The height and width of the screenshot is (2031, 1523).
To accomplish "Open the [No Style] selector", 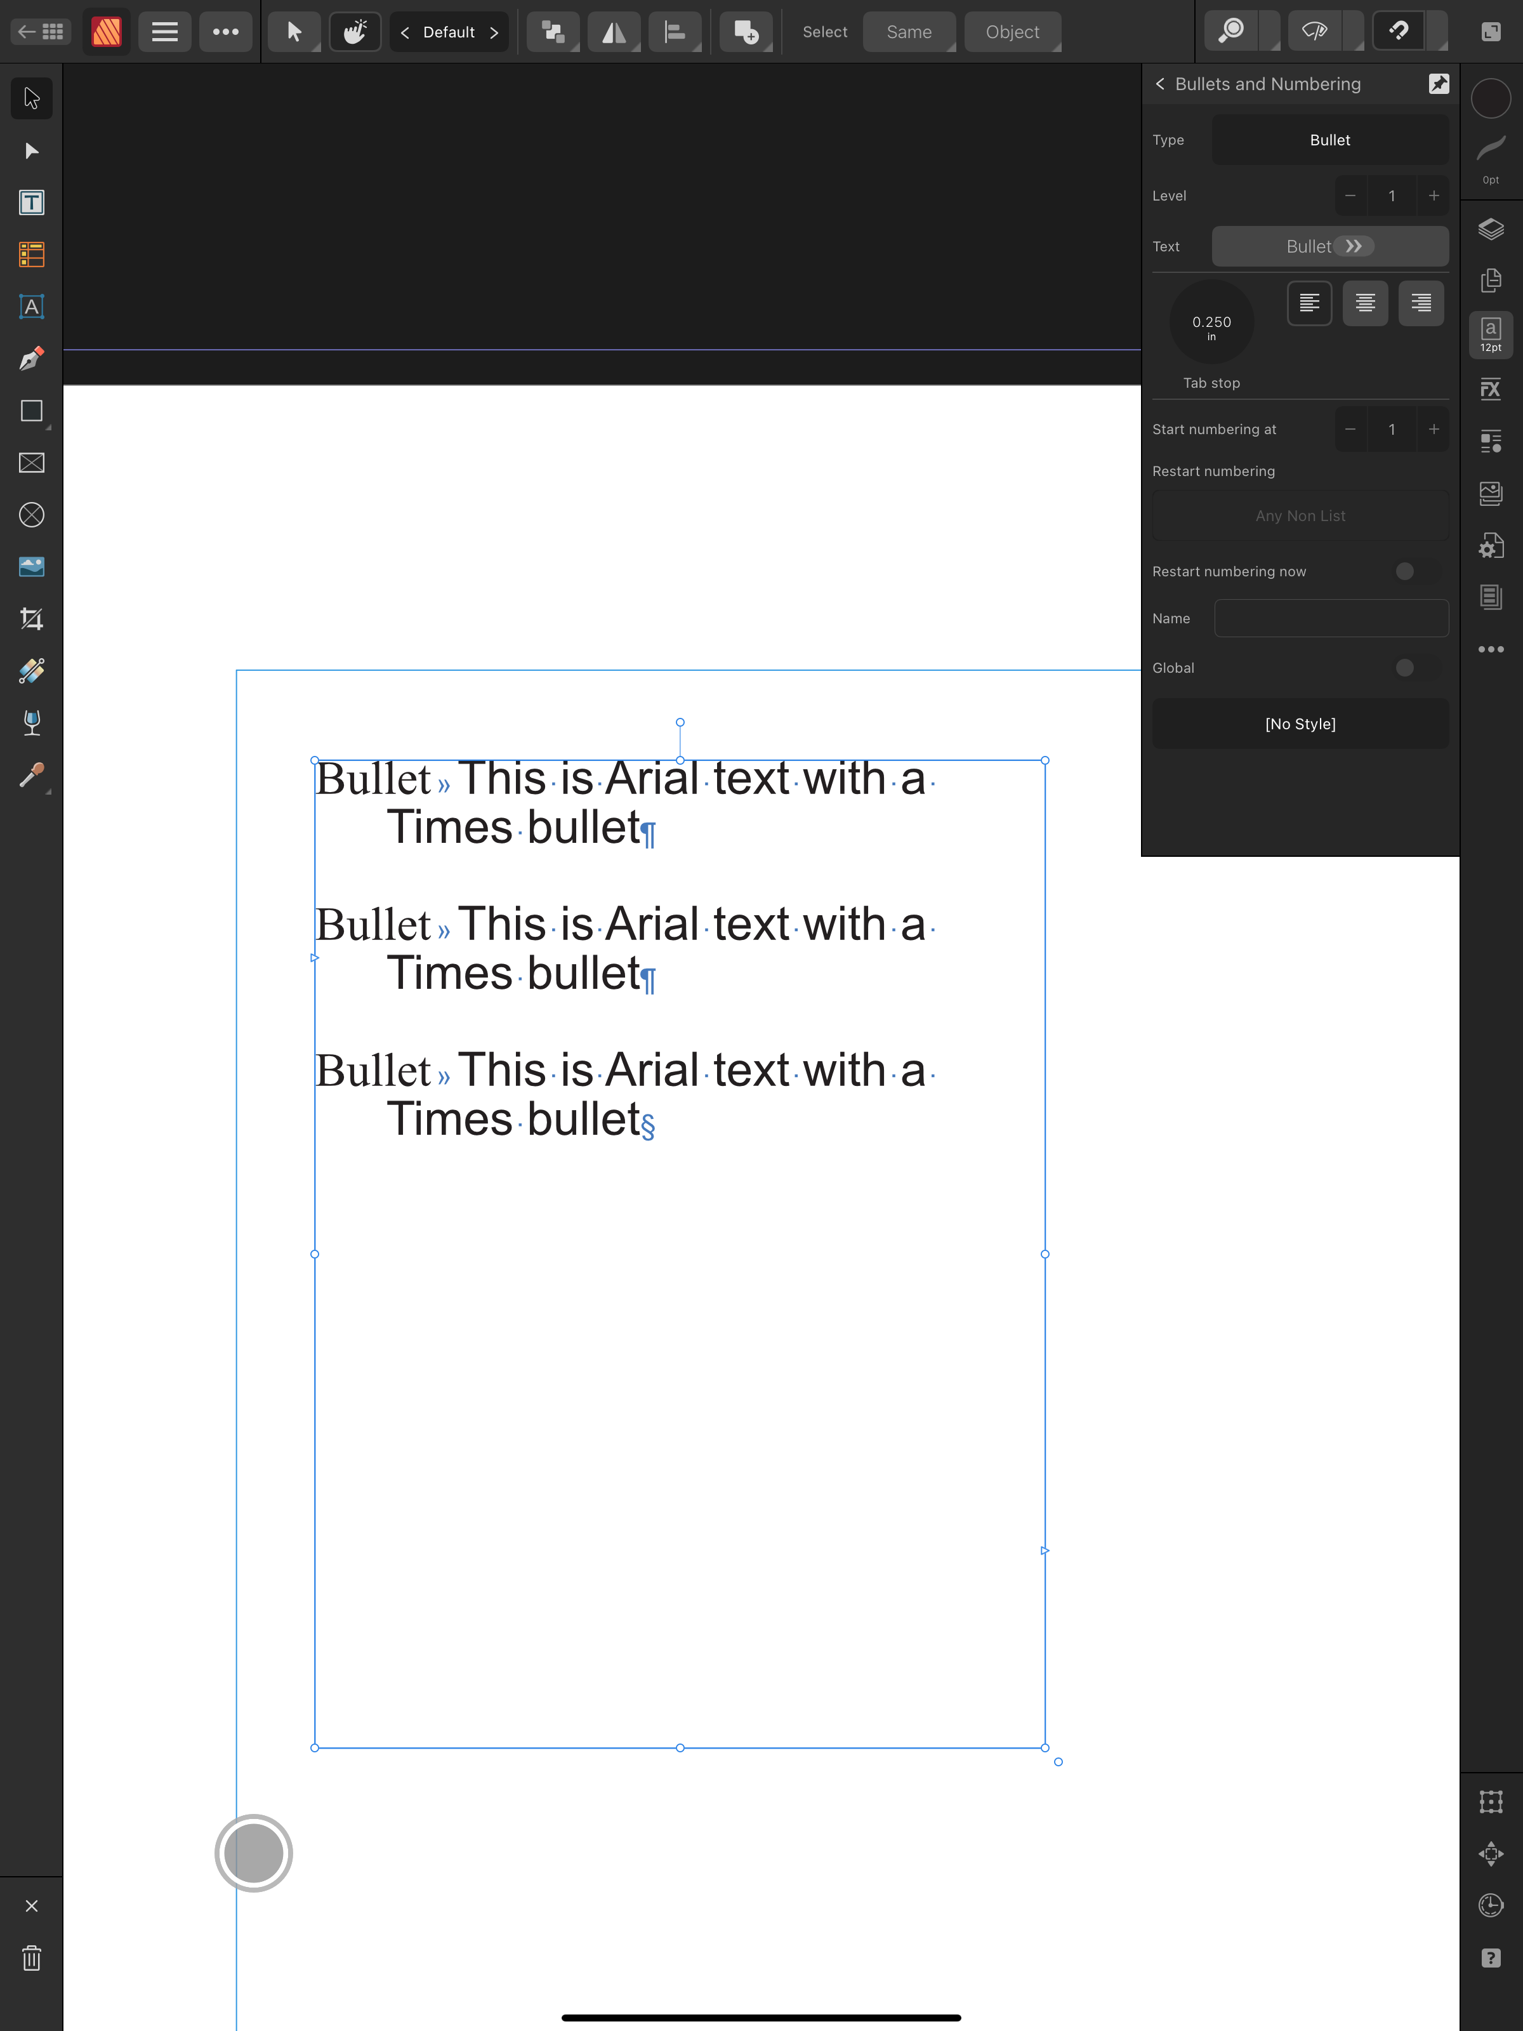I will [1301, 724].
